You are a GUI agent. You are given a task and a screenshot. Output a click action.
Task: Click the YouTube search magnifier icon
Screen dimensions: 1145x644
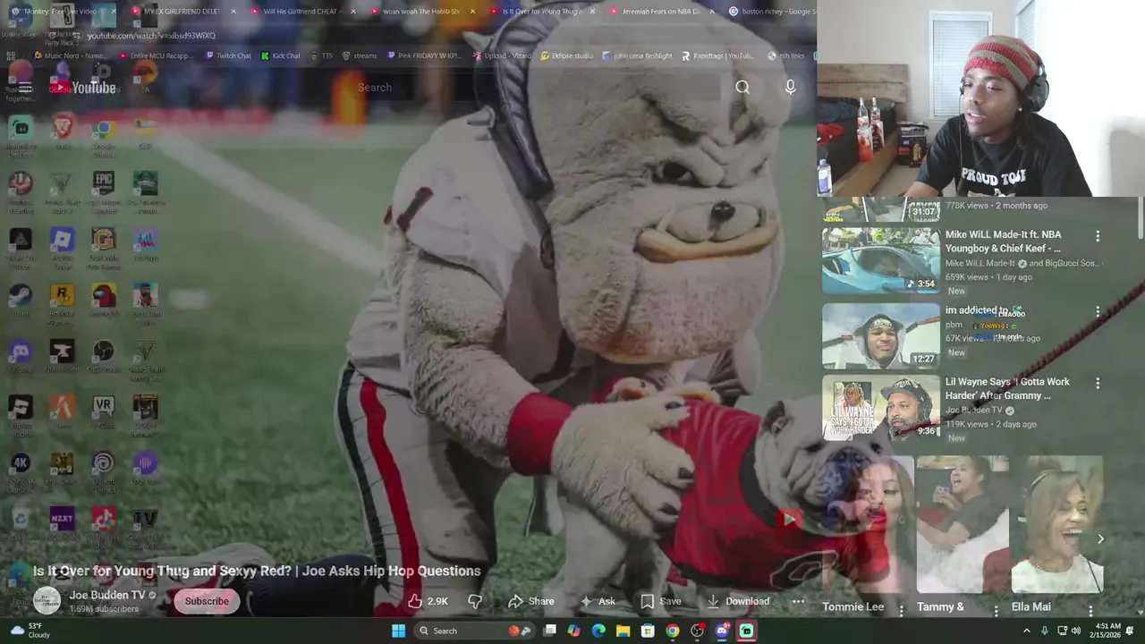tap(742, 87)
